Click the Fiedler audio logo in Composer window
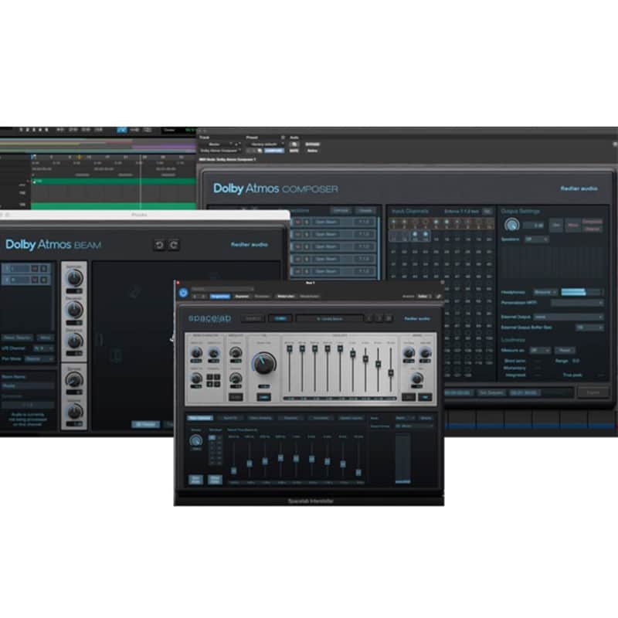Viewport: 618px width, 618px height. (579, 188)
